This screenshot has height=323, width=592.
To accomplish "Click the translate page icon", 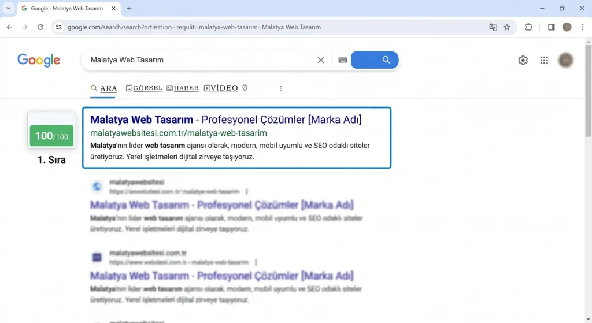I will click(493, 27).
